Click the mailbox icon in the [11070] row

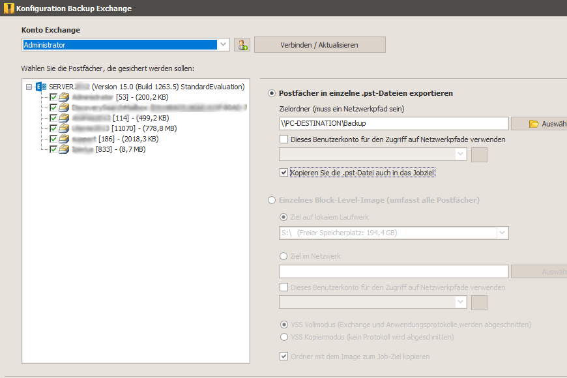click(x=64, y=128)
